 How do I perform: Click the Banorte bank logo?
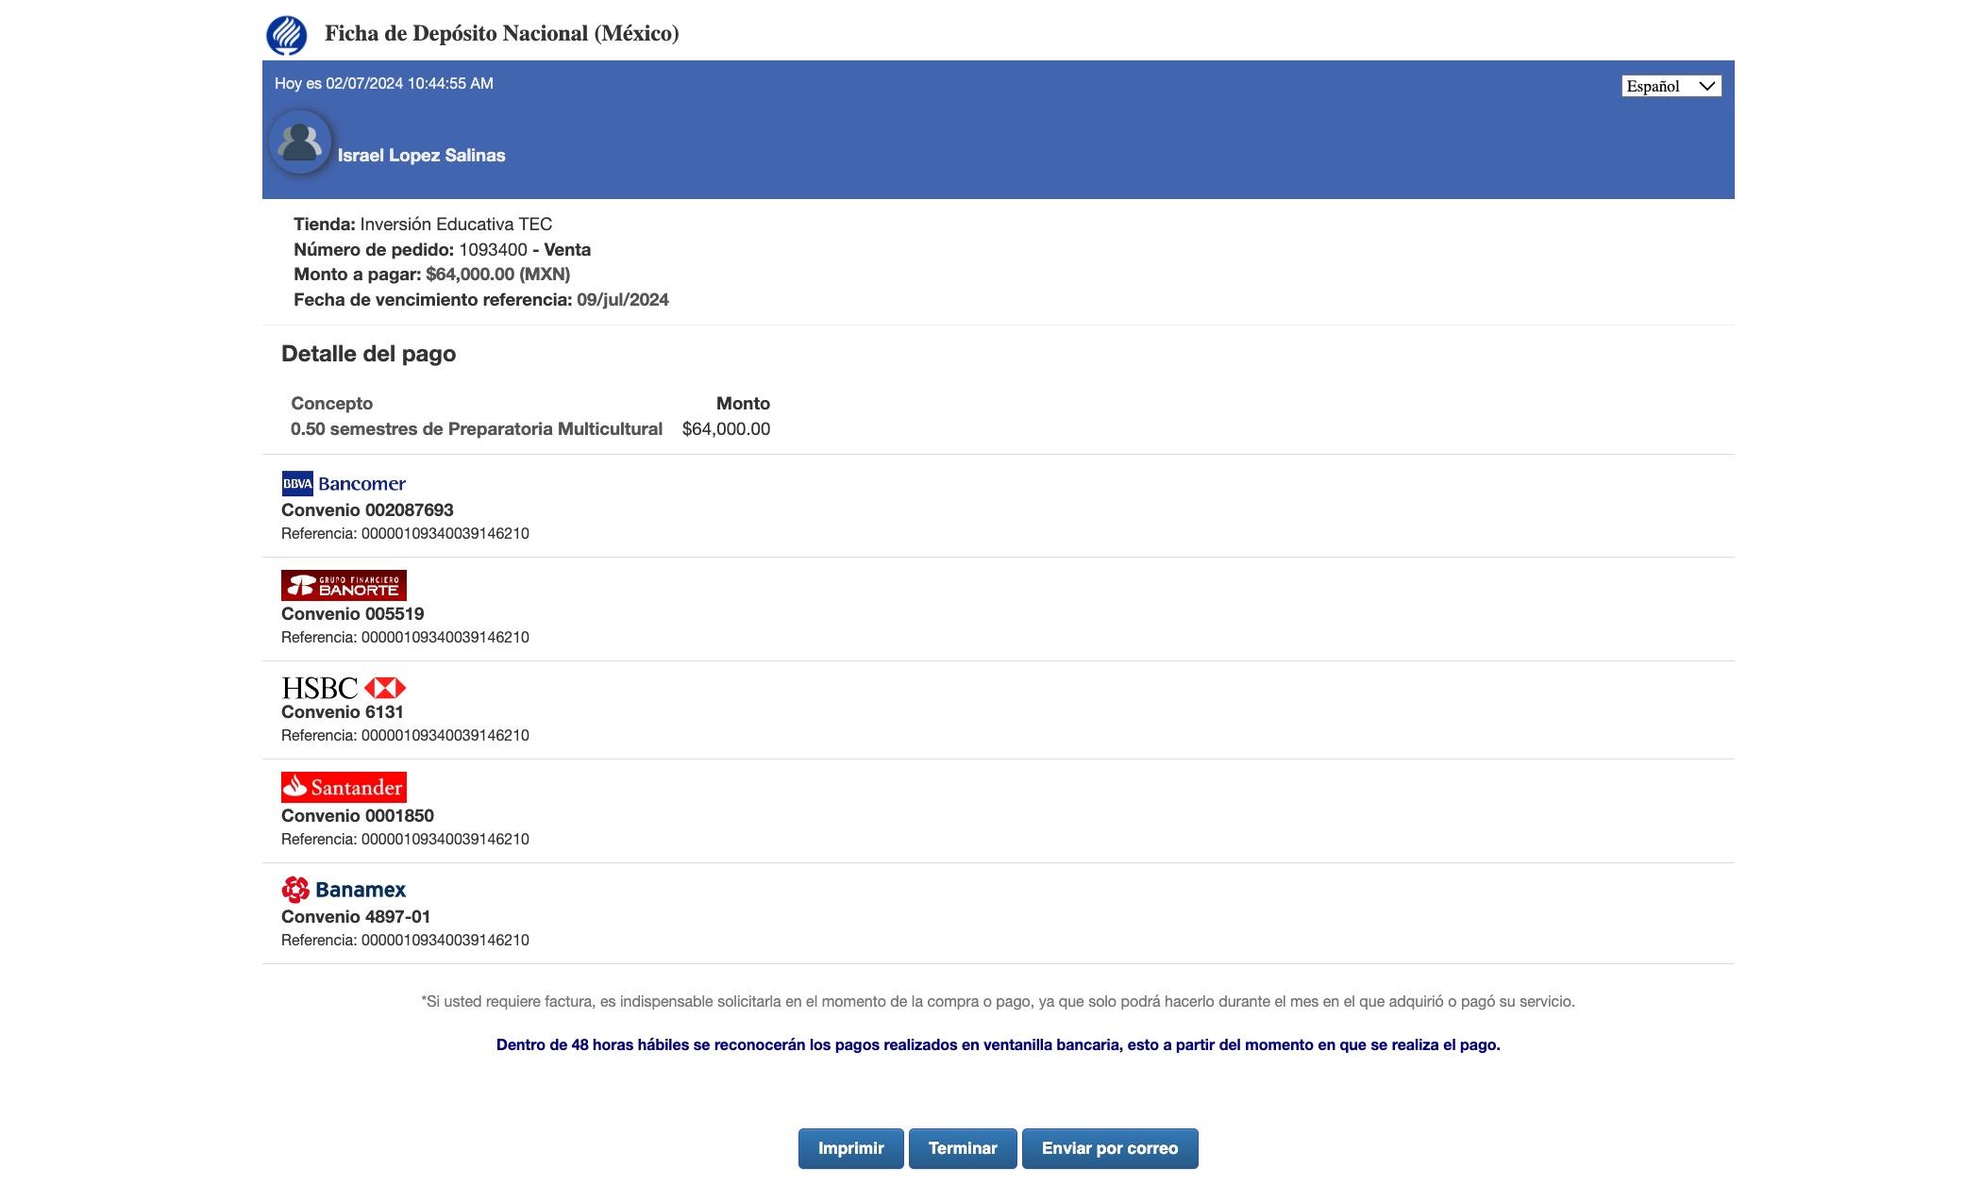coord(344,585)
